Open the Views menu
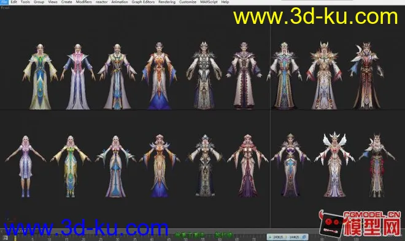This screenshot has height=241, width=405. (x=52, y=2)
